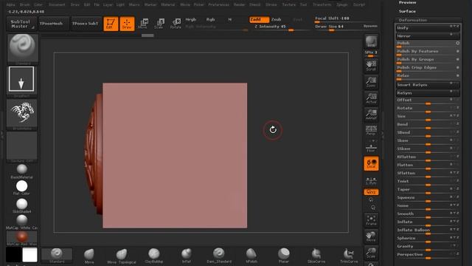The image size is (472, 266).
Task: Select the Move brush
Action: (x=89, y=256)
